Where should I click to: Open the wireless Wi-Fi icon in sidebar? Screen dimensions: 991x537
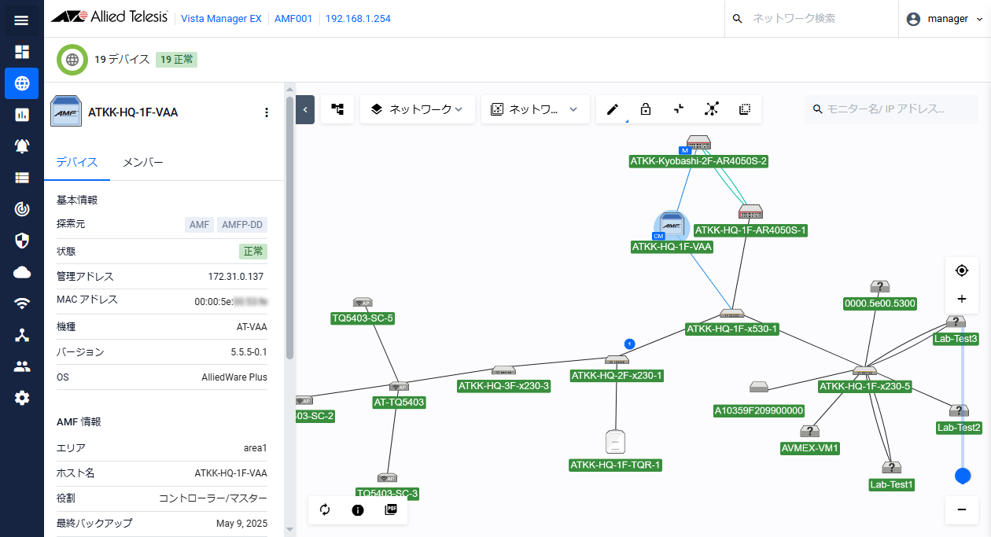point(21,303)
